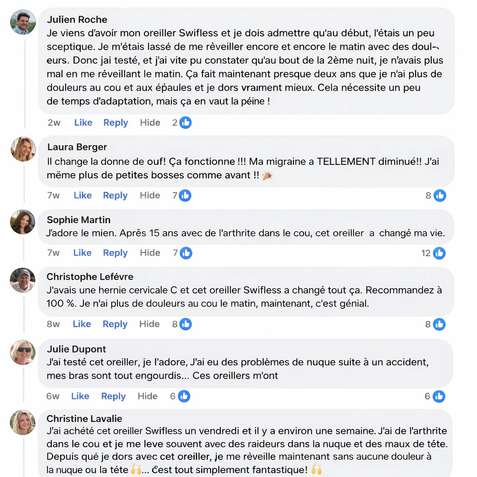Image resolution: width=477 pixels, height=477 pixels.
Task: Open Sophie Martin's profile via her name
Action: coord(78,220)
